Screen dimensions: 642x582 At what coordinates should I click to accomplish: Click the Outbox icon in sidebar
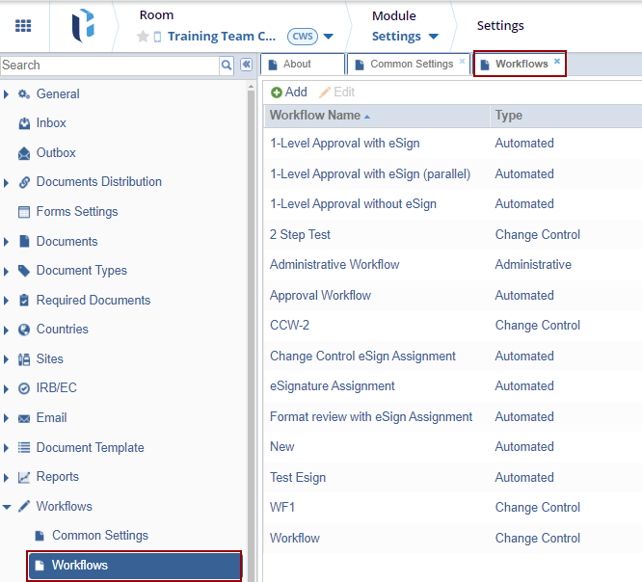25,153
